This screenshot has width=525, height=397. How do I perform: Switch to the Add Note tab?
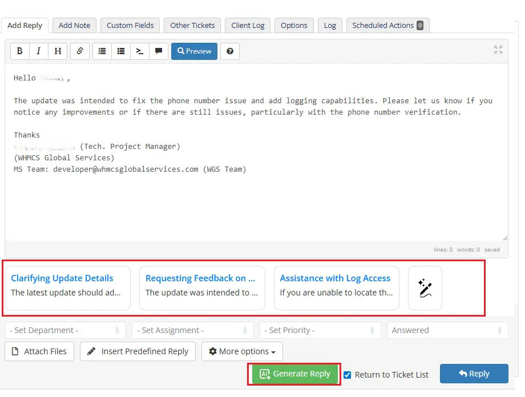[74, 25]
